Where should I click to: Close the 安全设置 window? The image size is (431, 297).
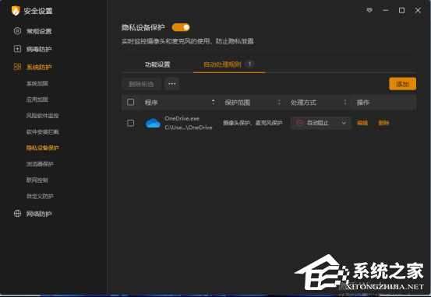(418, 10)
